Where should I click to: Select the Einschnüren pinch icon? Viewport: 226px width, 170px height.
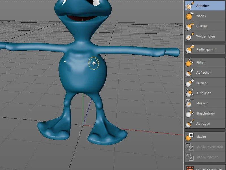(190, 114)
